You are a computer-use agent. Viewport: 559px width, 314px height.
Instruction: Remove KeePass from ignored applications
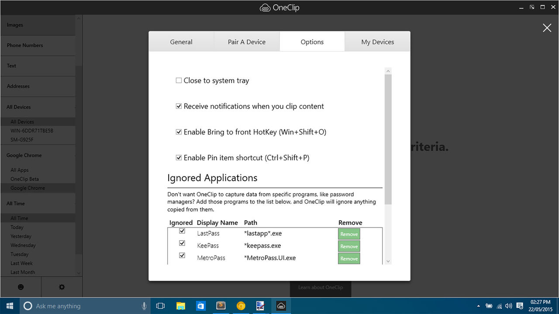pos(349,246)
